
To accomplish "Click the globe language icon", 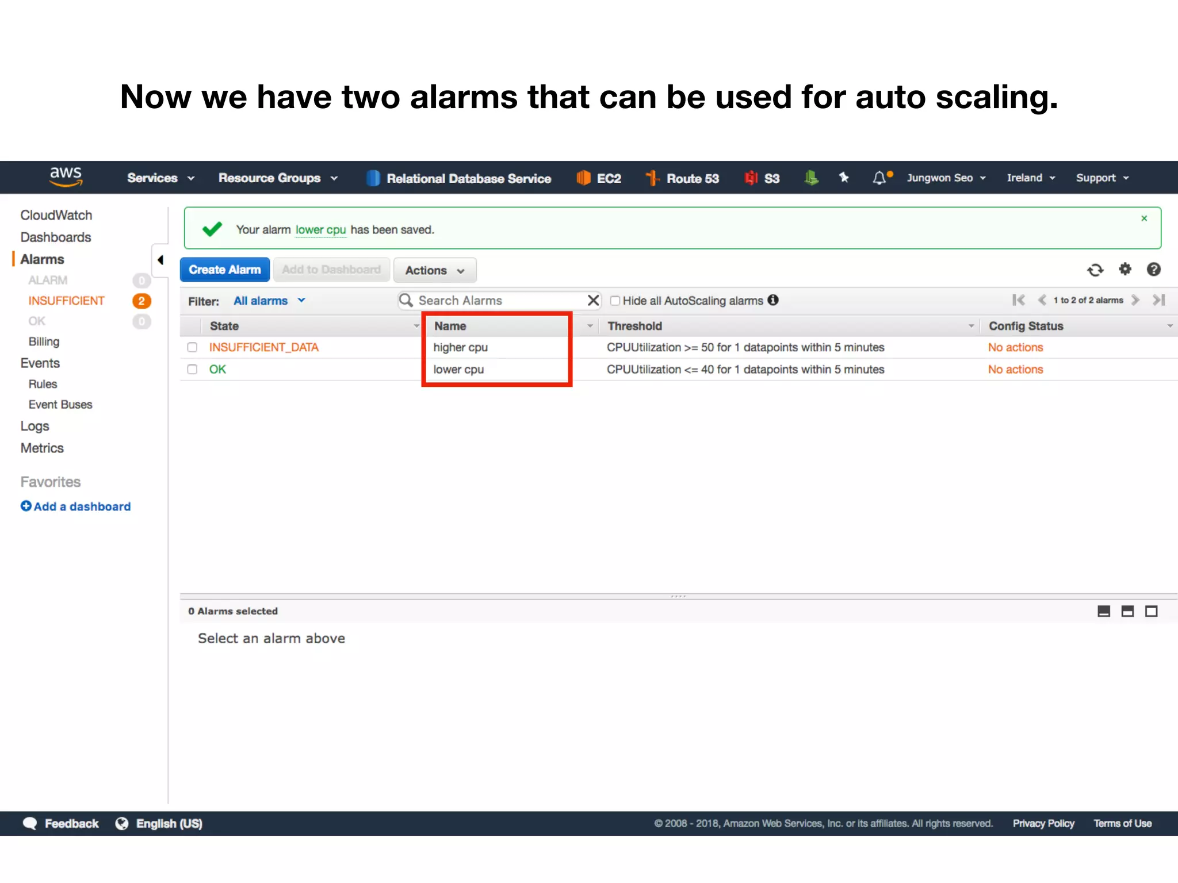I will [122, 824].
